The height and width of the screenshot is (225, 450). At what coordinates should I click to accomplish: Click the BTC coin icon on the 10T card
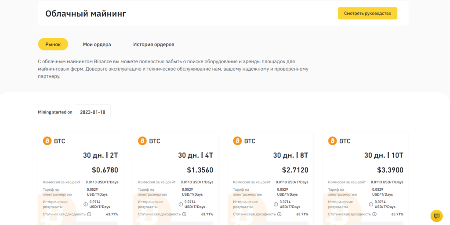333,141
